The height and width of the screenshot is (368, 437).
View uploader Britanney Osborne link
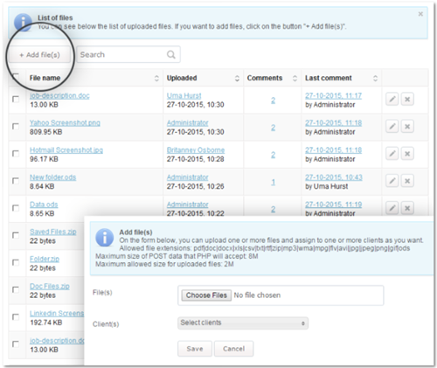tap(196, 150)
